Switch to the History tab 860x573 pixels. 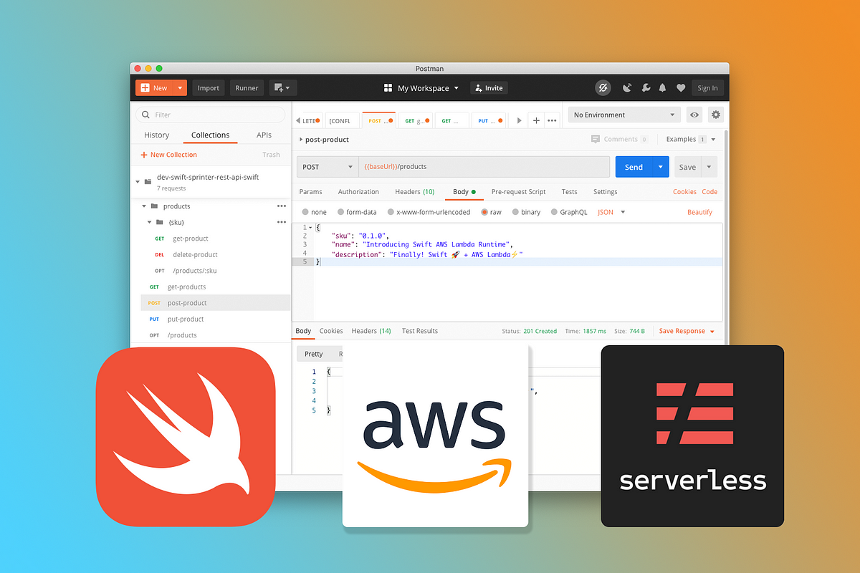point(157,135)
